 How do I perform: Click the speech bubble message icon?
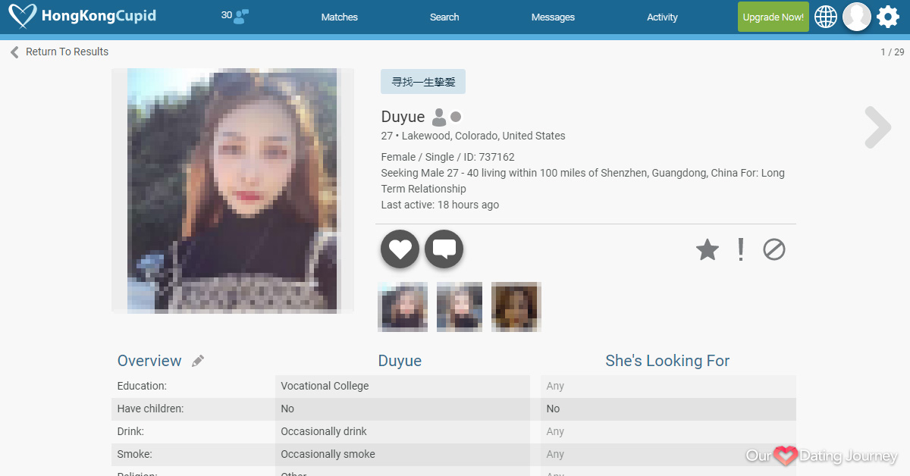[444, 249]
